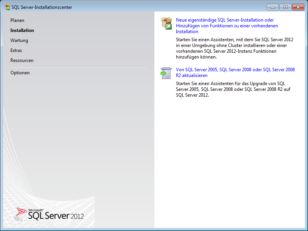Click the SQL Server-Installationscenter title bar icon
Viewport: 308px width, 231px height.
7,7
